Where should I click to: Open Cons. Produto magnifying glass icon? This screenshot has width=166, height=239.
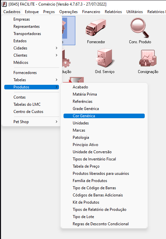pyautogui.click(x=140, y=28)
